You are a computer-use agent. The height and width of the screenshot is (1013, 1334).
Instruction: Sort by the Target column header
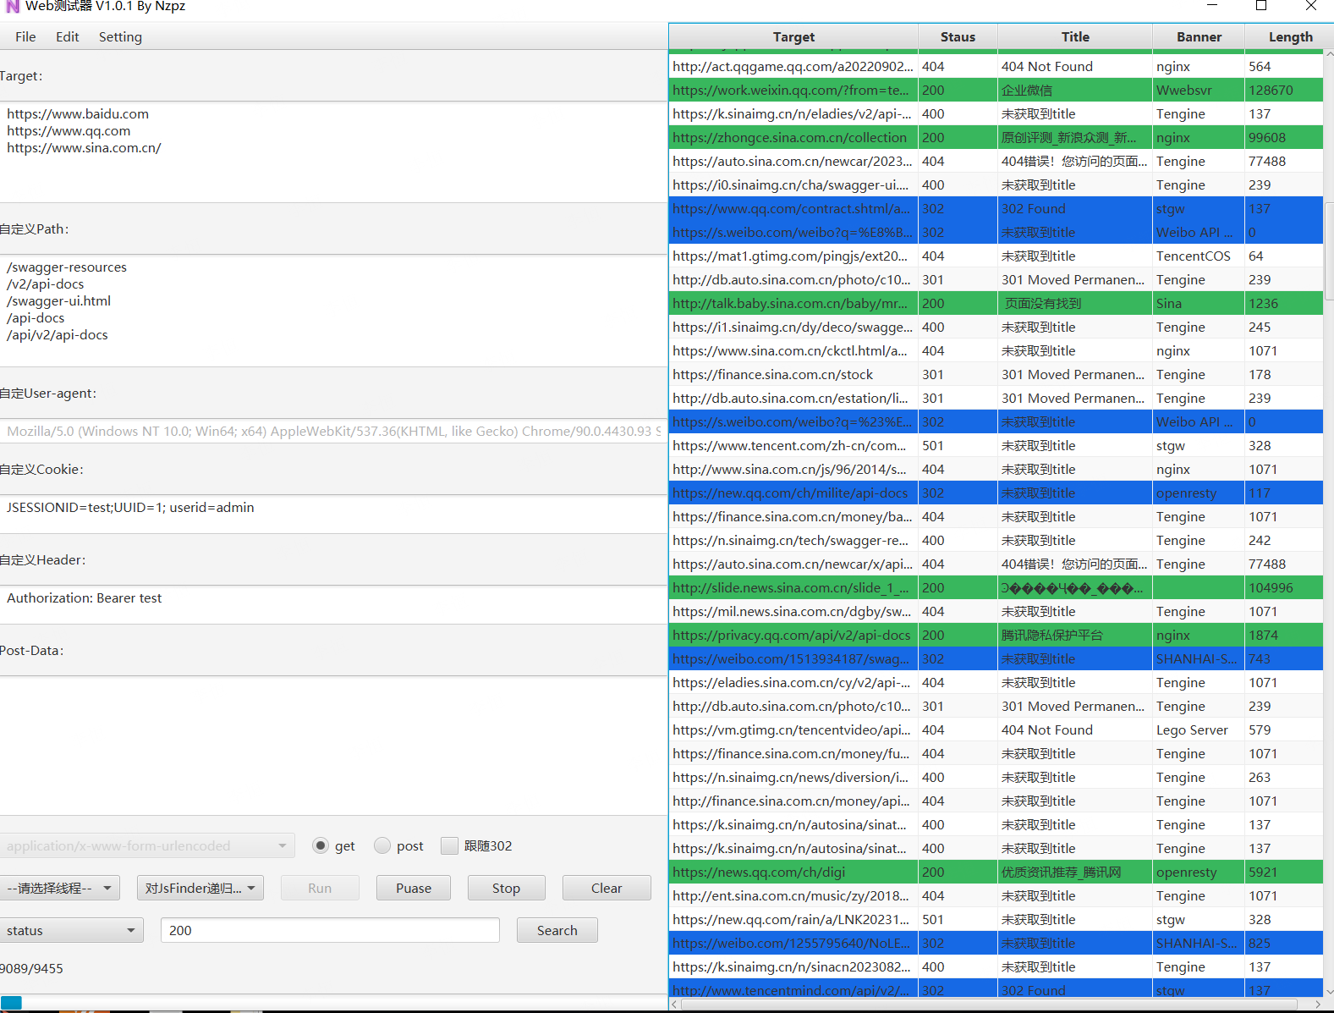coord(793,36)
